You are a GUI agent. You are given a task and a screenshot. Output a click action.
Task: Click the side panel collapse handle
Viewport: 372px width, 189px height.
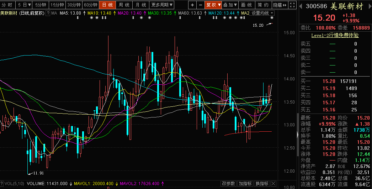click(297, 135)
